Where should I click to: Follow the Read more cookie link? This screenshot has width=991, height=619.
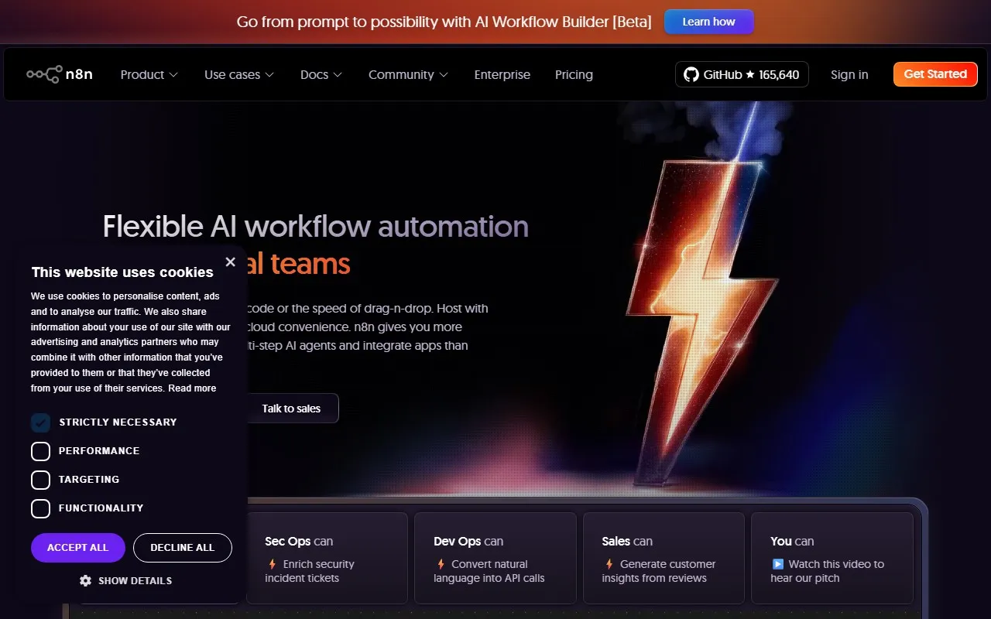pyautogui.click(x=192, y=388)
